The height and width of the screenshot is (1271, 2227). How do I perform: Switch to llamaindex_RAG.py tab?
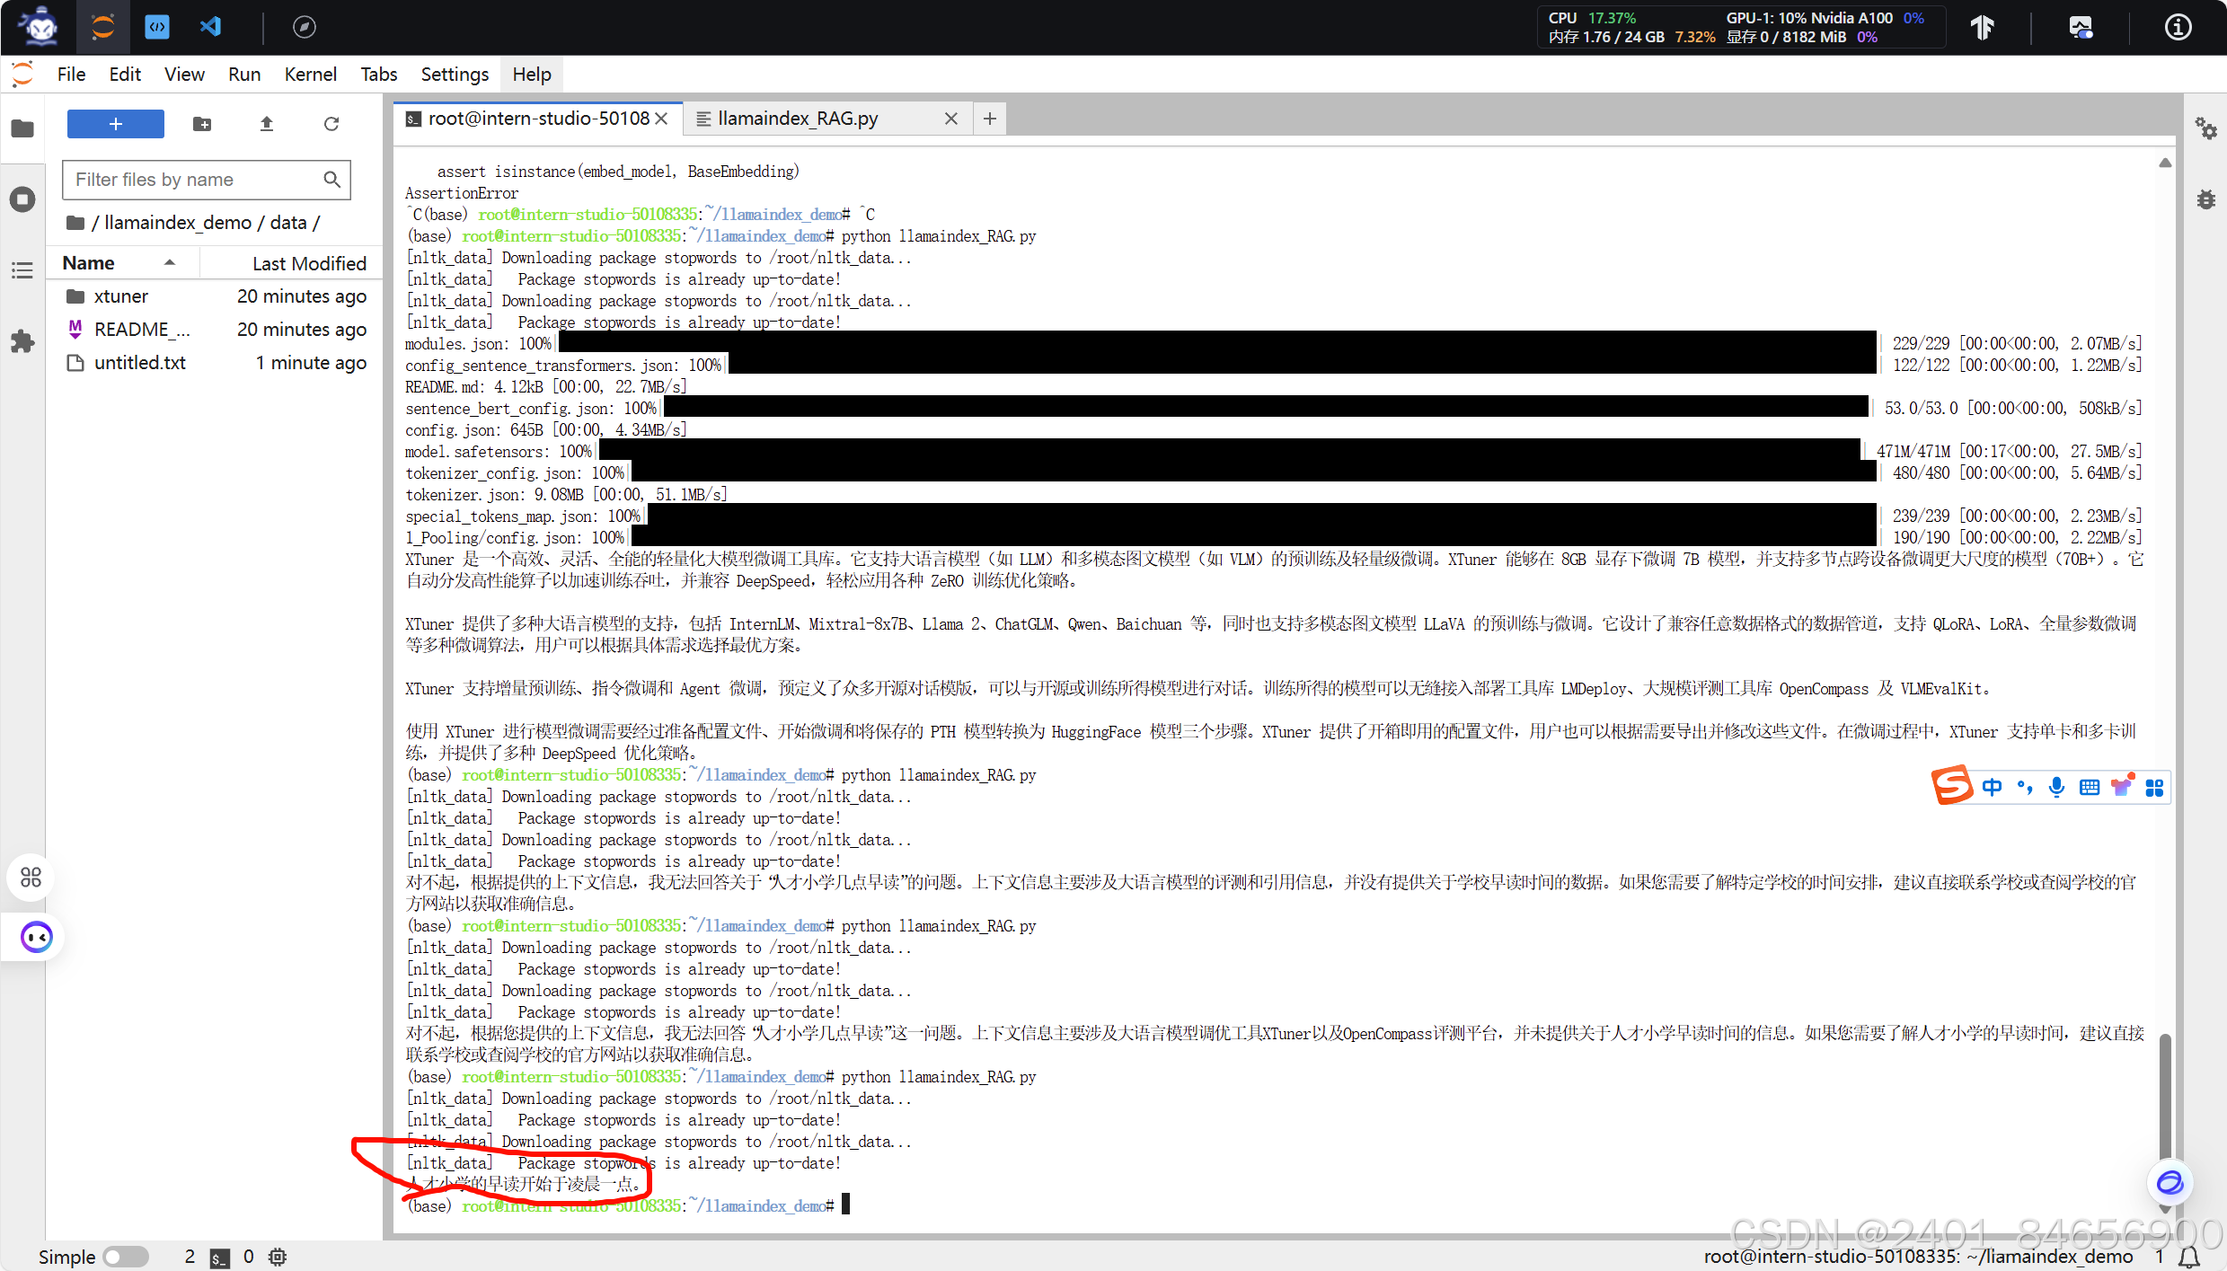pyautogui.click(x=797, y=119)
